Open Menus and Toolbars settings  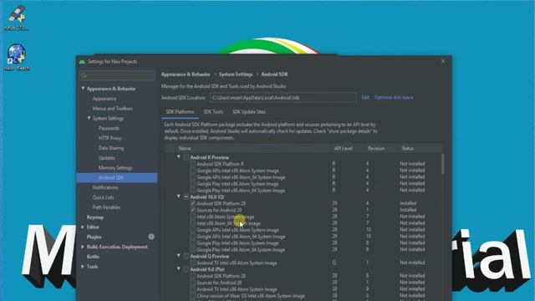[x=113, y=109]
